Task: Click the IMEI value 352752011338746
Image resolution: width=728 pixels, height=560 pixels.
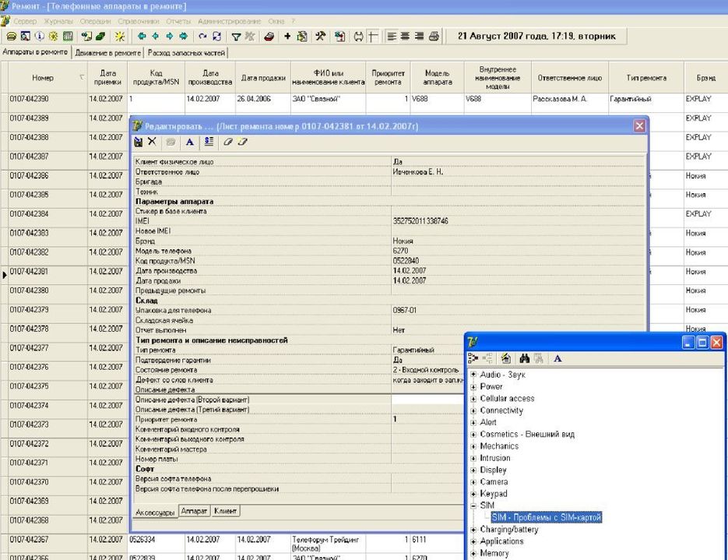Action: tap(420, 221)
